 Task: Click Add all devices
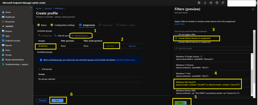click(79, 36)
